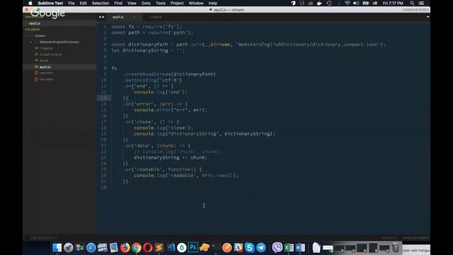The height and width of the screenshot is (255, 453).
Task: Open the Goto menu
Action: coord(146,3)
